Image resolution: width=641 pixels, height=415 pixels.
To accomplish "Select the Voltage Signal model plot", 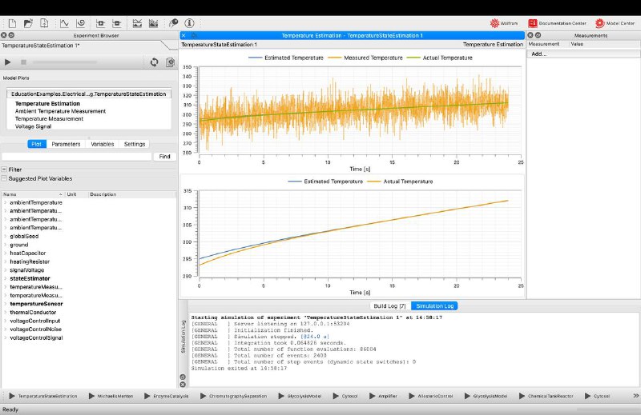I will tap(33, 126).
